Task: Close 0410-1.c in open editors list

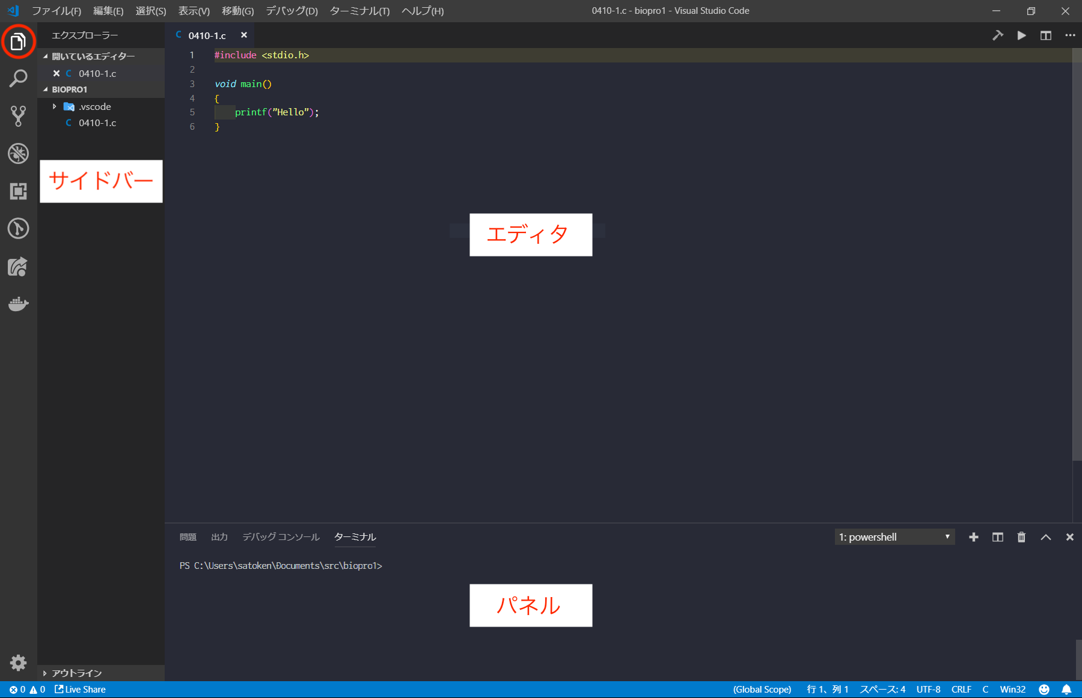Action: (x=57, y=73)
